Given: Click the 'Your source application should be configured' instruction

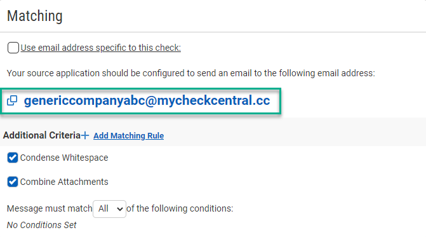Looking at the screenshot, I should pyautogui.click(x=190, y=73).
